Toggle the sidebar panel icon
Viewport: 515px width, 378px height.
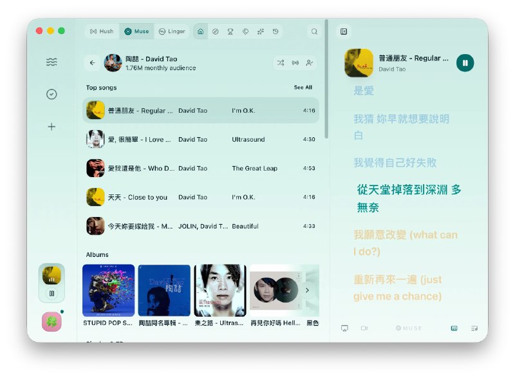click(344, 32)
